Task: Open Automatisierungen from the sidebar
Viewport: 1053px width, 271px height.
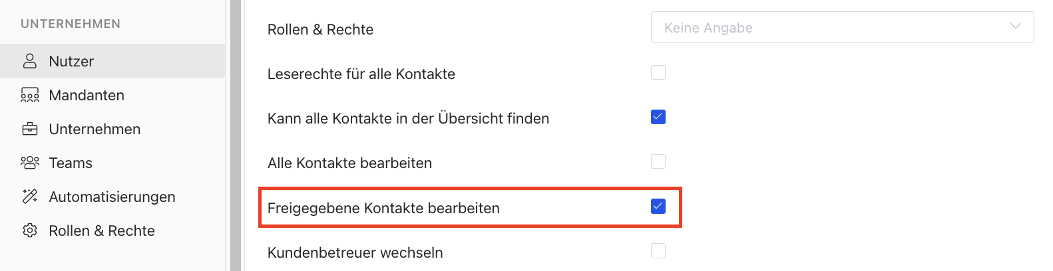Action: 112,197
